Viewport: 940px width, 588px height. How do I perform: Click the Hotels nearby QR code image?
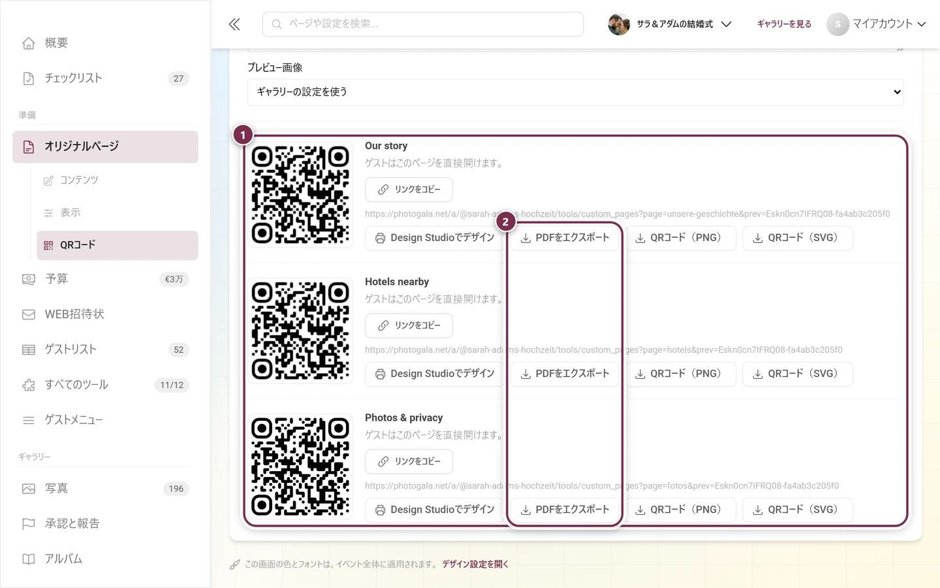tap(300, 331)
